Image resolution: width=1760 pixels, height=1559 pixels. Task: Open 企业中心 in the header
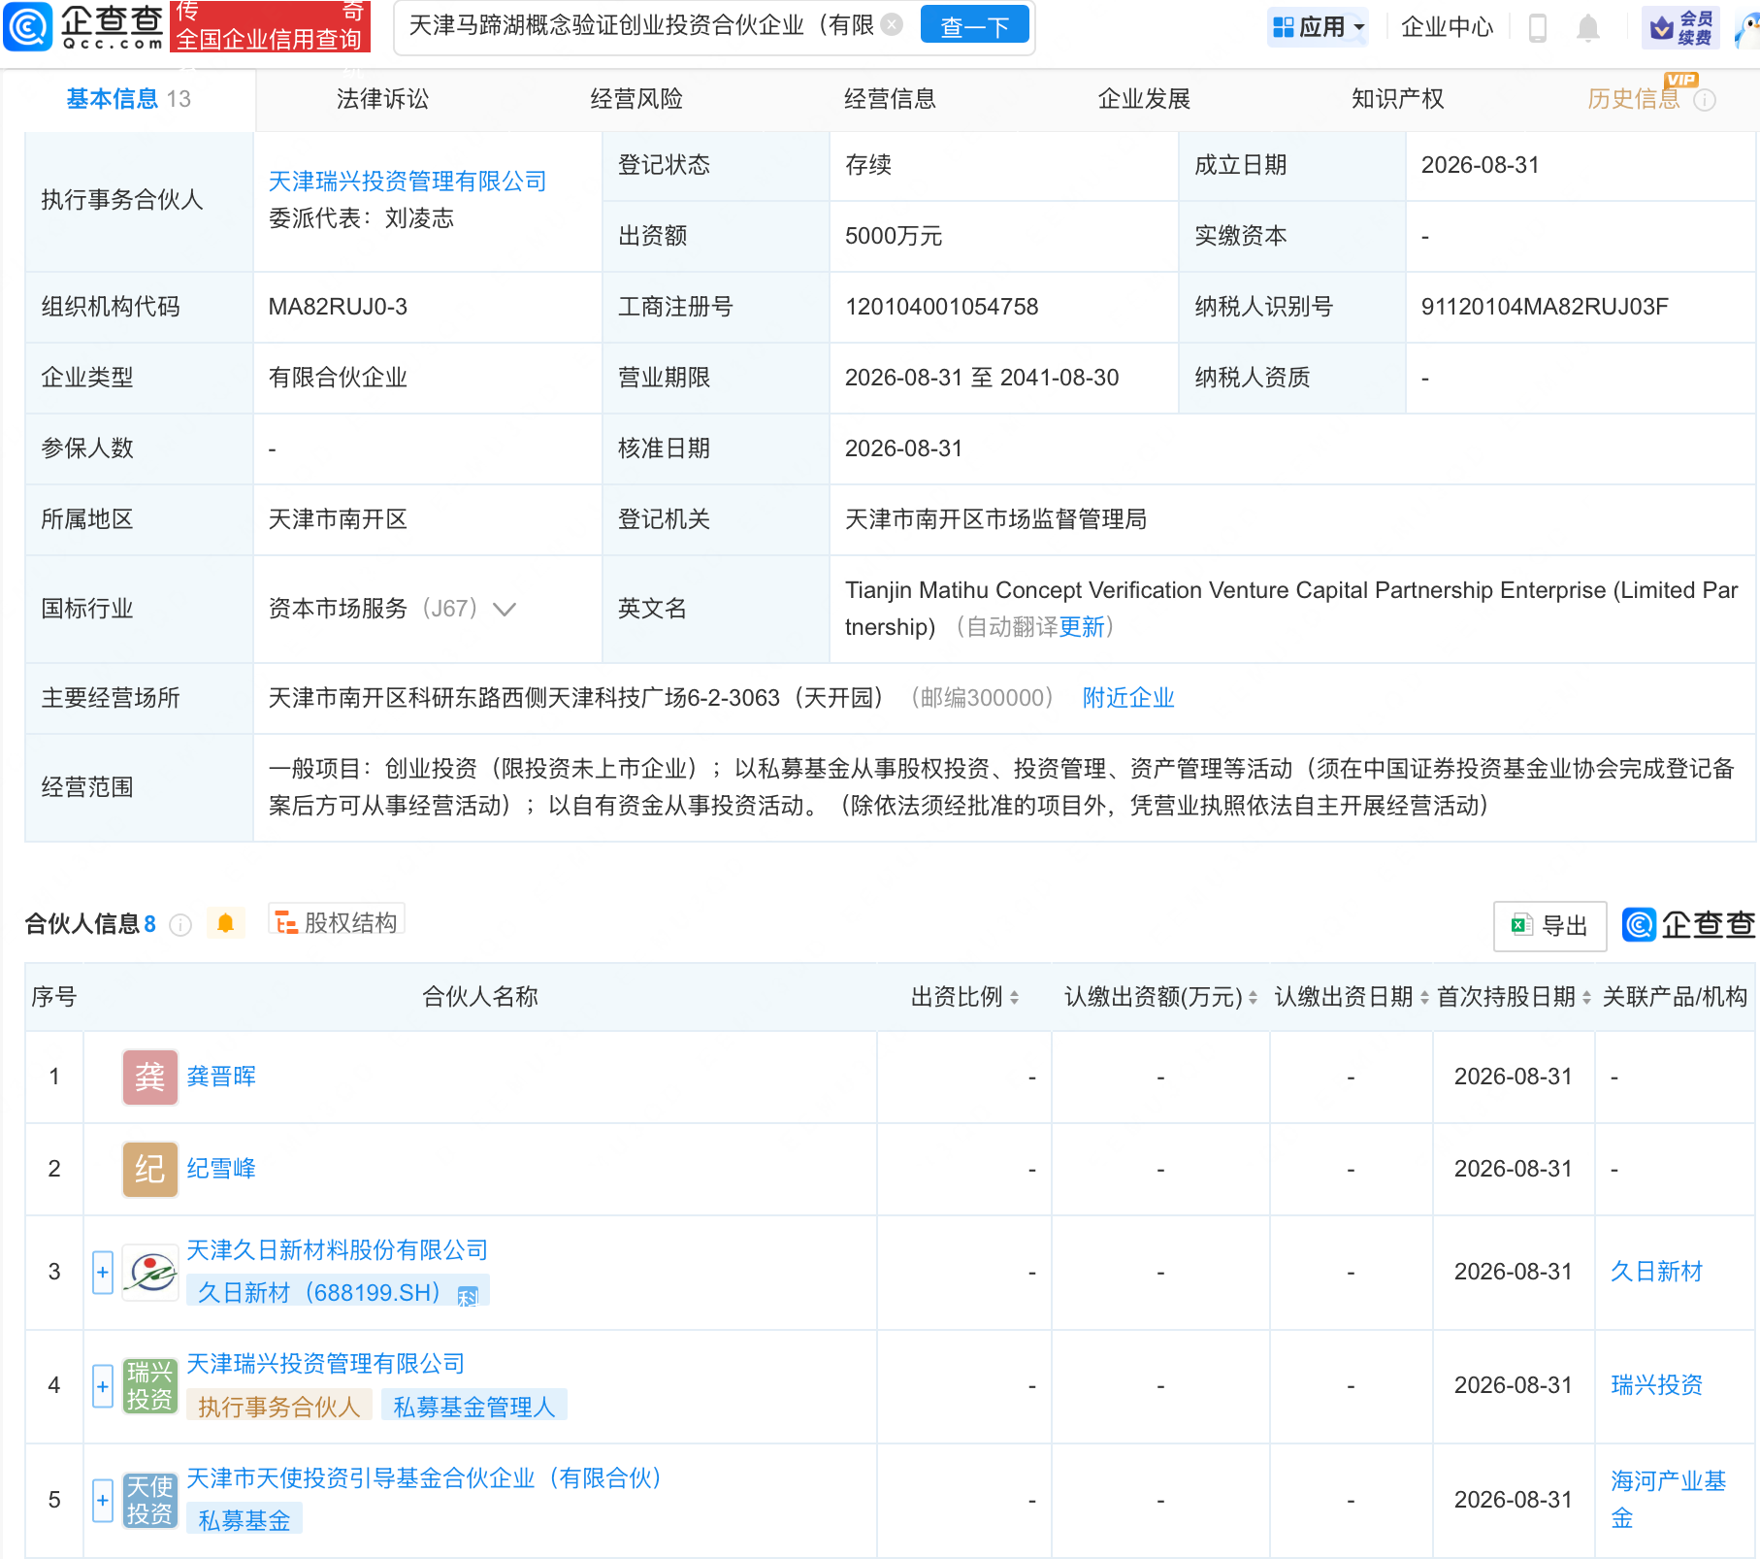1447,27
